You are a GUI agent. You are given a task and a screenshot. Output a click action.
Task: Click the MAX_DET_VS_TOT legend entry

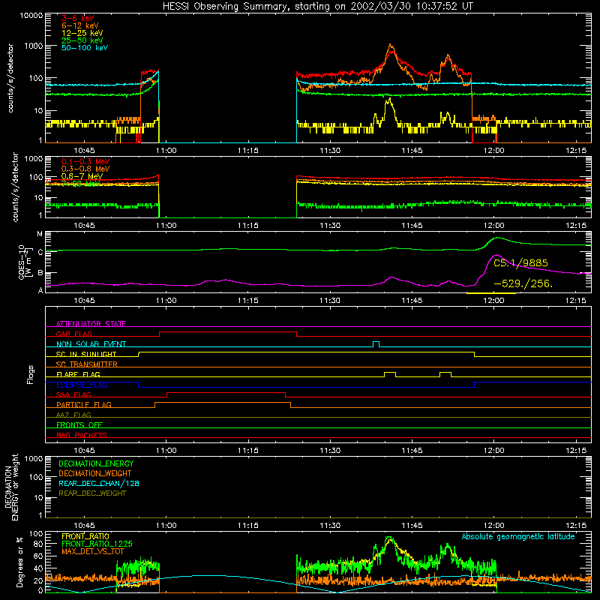[92, 551]
